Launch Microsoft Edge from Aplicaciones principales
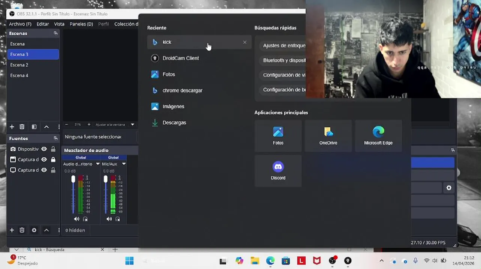The width and height of the screenshot is (481, 269). coord(378,136)
